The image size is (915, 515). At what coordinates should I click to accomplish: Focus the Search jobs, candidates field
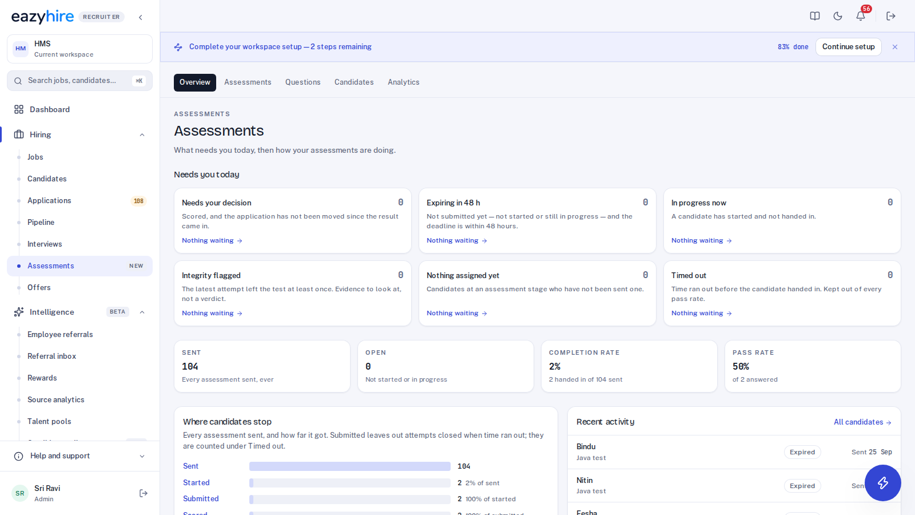(79, 81)
